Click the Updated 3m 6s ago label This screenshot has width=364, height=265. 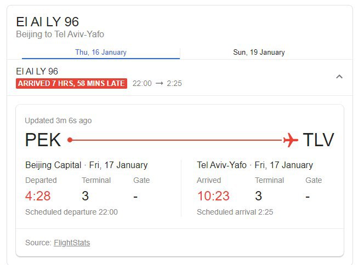[58, 121]
